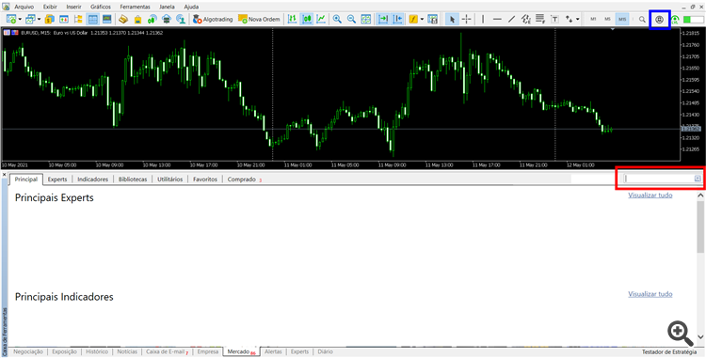Click the Market panel scroll-up arrow

[x=700, y=195]
